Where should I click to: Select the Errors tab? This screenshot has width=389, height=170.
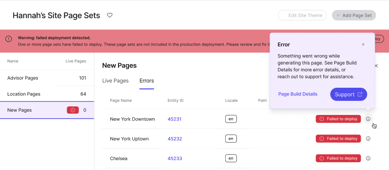coord(147,80)
